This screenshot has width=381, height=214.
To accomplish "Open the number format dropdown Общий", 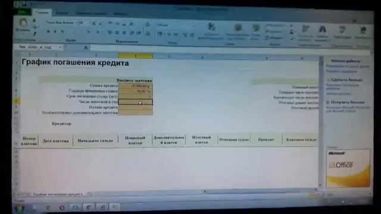I will click(x=175, y=25).
